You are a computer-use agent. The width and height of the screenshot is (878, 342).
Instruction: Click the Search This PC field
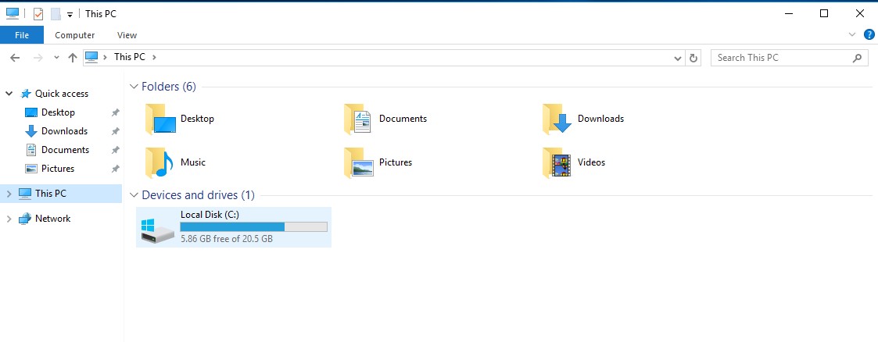click(780, 58)
